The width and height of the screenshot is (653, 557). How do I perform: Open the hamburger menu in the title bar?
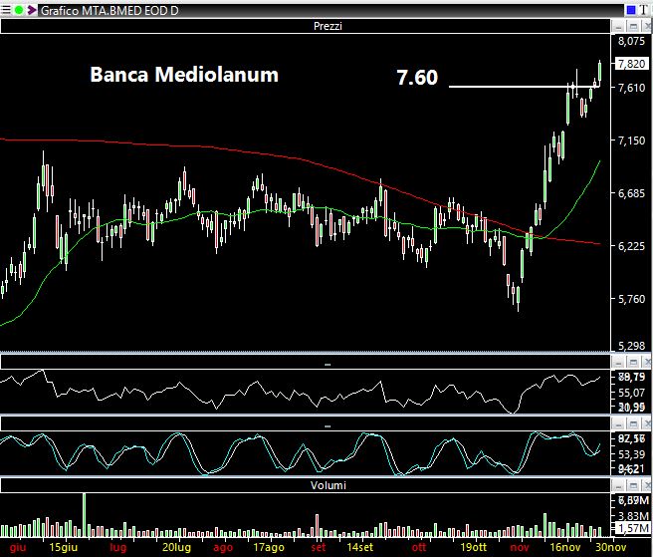pyautogui.click(x=5, y=10)
